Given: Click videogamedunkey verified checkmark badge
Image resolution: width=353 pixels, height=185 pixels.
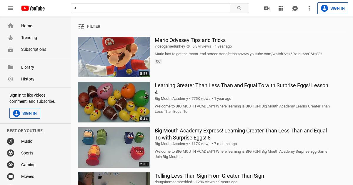Looking at the screenshot, I should [x=188, y=46].
